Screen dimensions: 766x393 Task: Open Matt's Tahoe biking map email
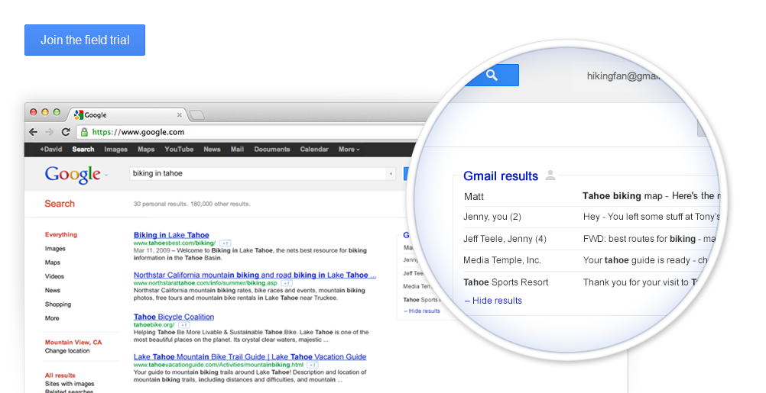click(591, 196)
